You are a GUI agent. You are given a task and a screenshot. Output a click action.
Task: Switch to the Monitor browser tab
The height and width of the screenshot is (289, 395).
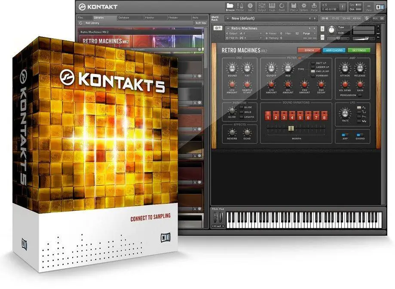(155, 18)
